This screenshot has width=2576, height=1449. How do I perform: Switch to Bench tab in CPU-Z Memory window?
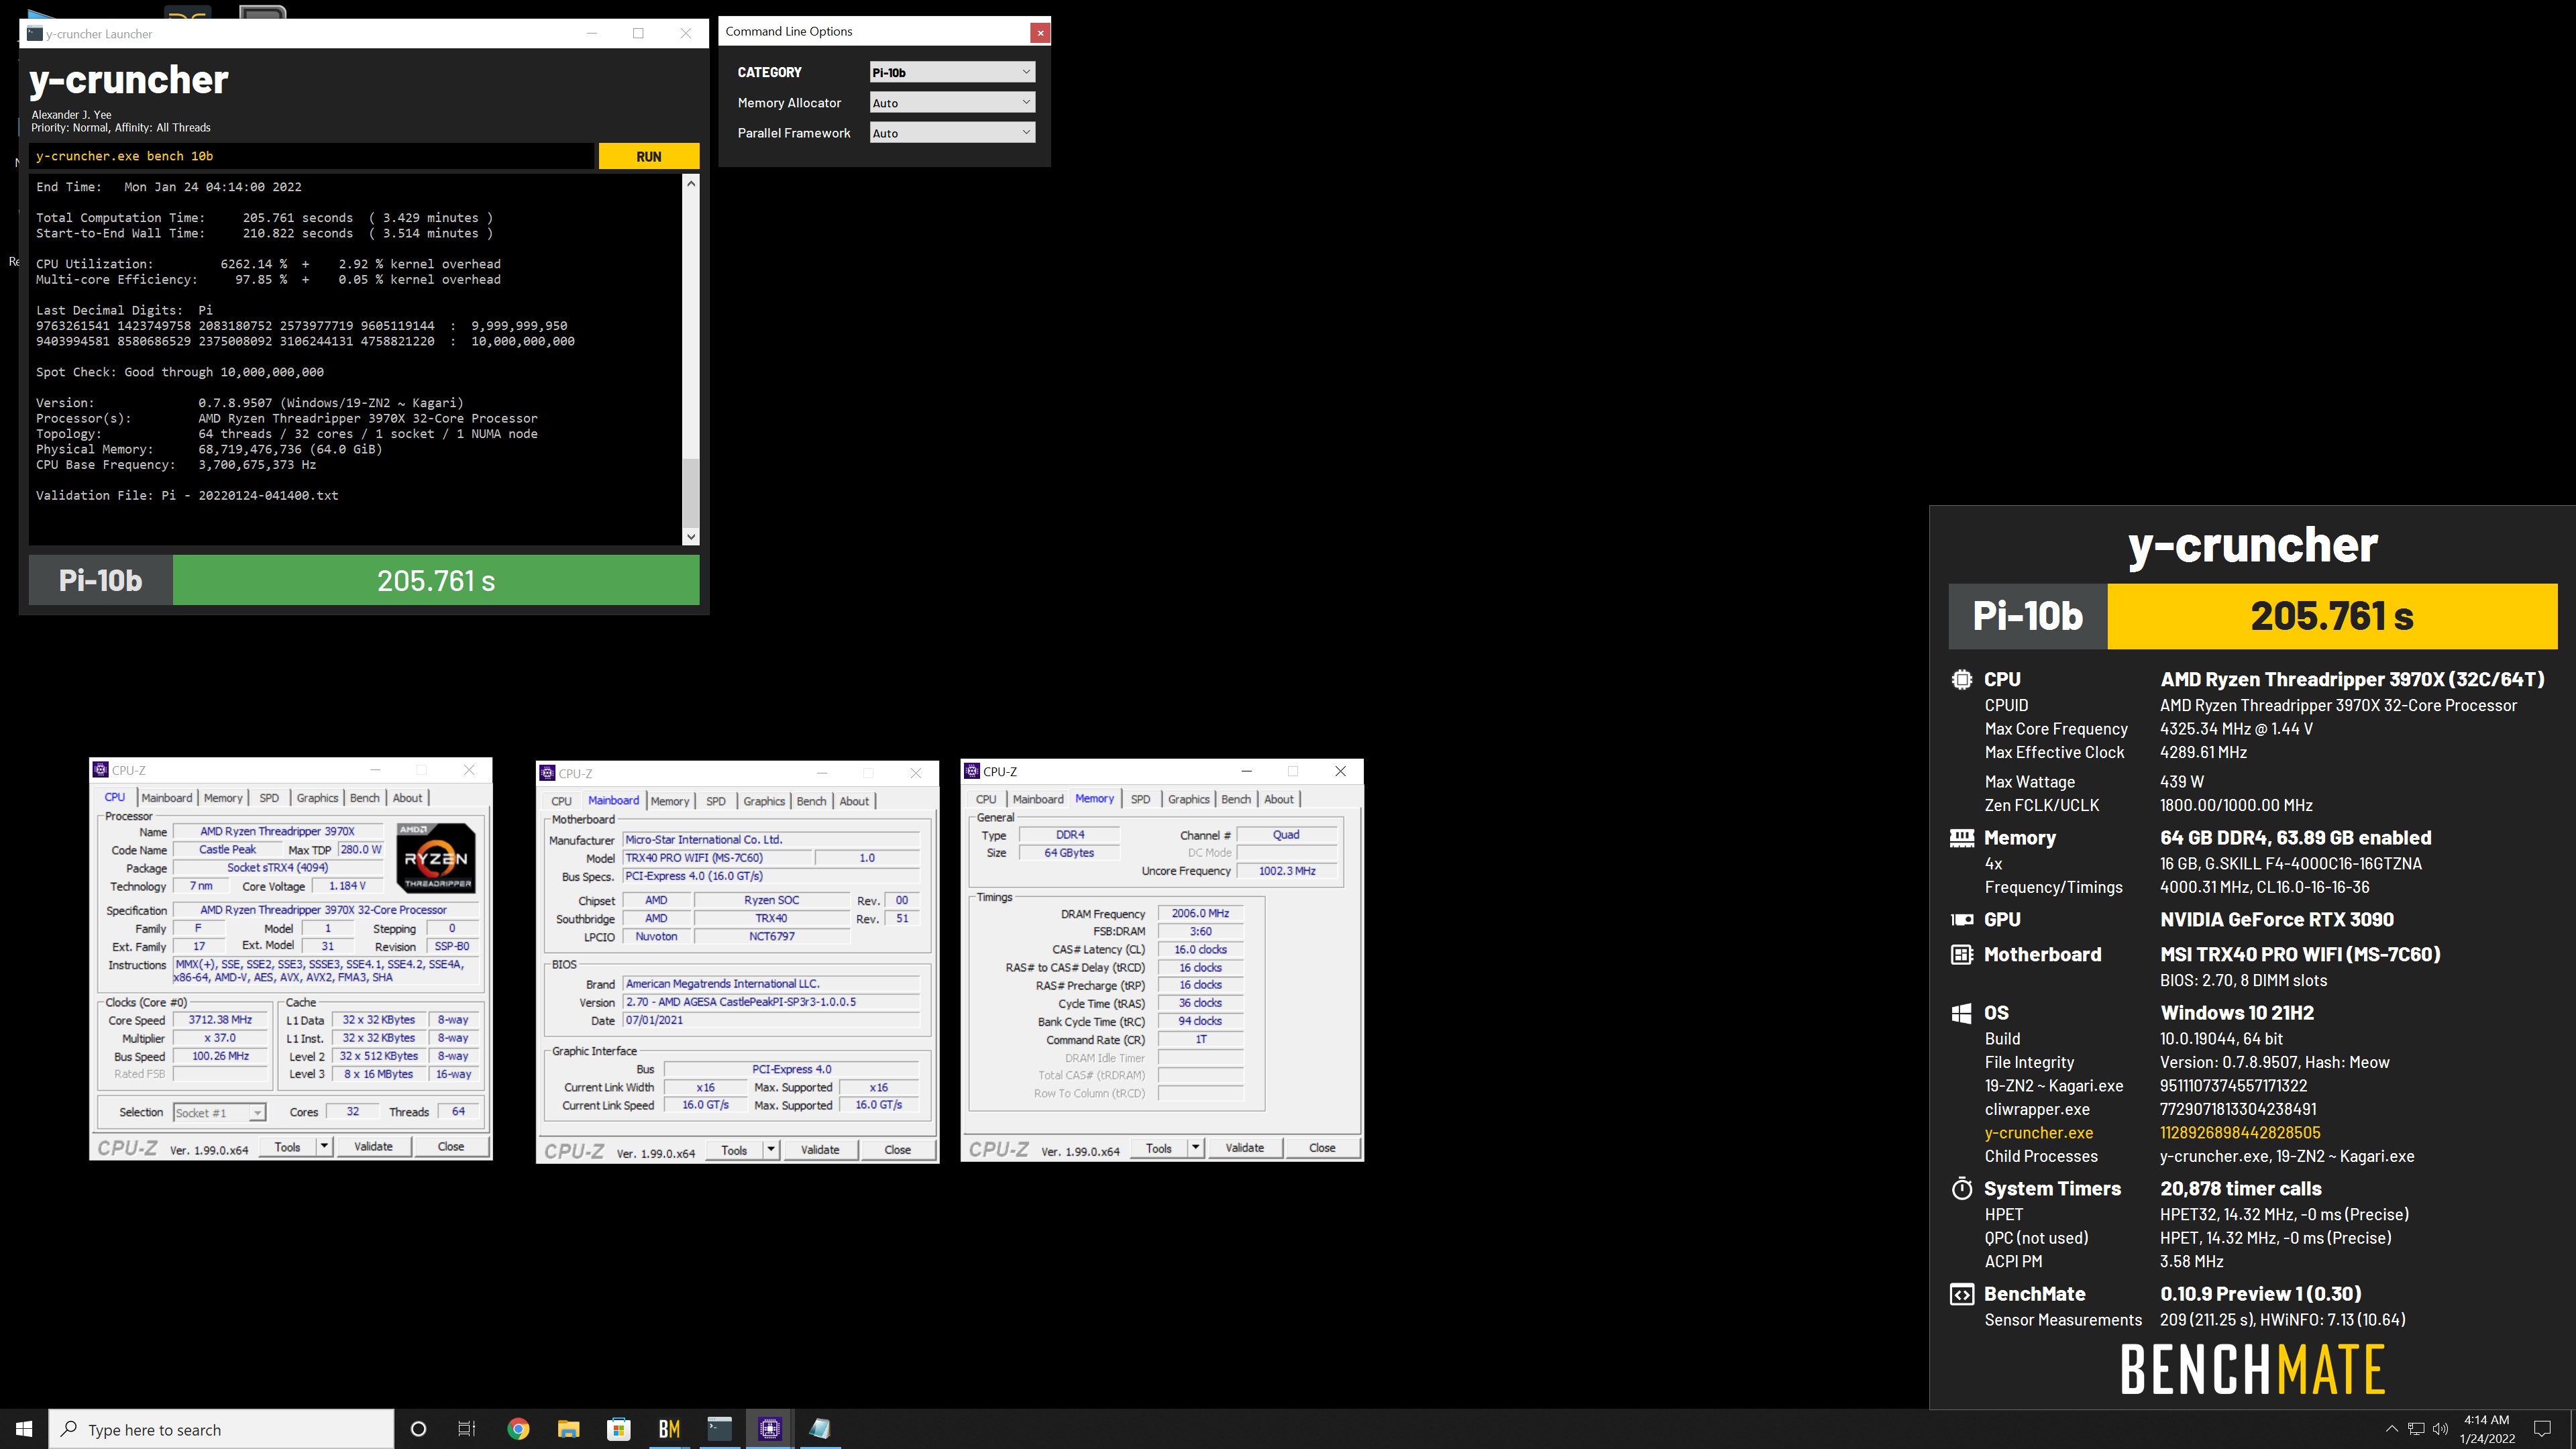coord(1236,799)
